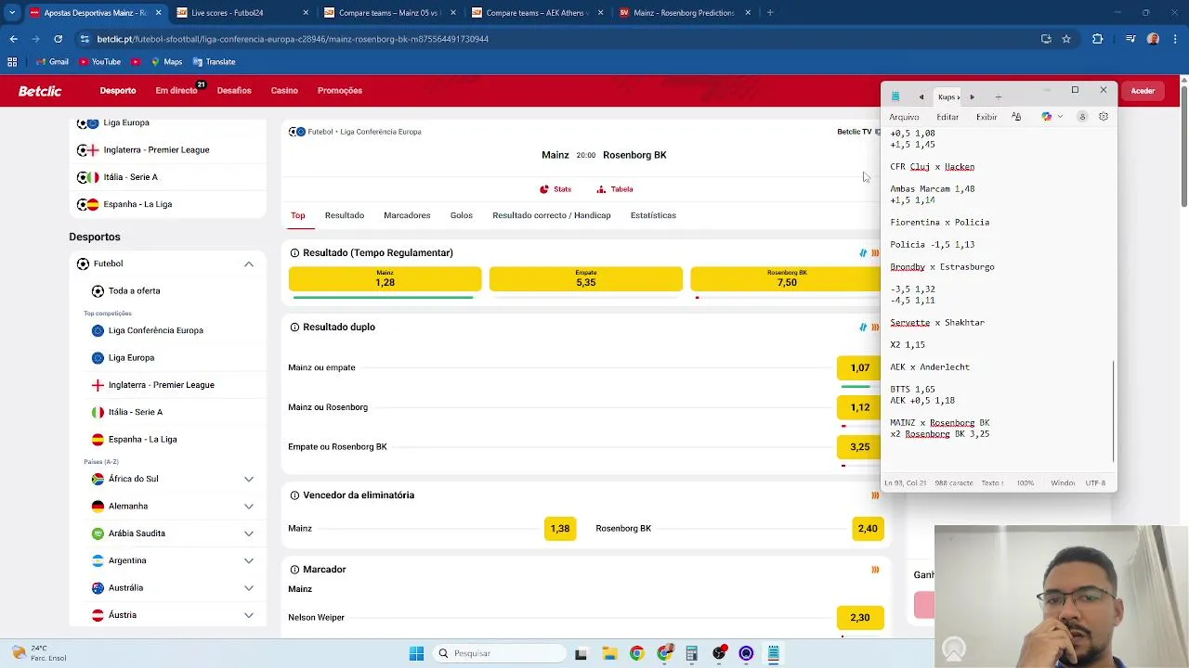Open Arquivo menu in Notepad
1189x668 pixels.
pos(904,117)
